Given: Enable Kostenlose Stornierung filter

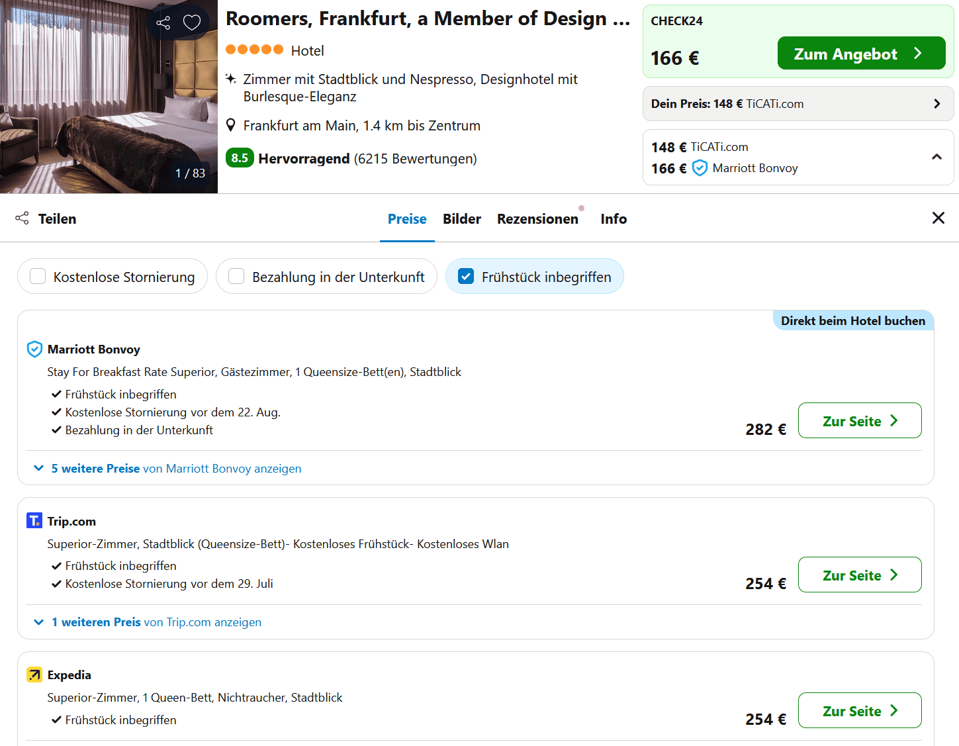Looking at the screenshot, I should click(x=38, y=277).
